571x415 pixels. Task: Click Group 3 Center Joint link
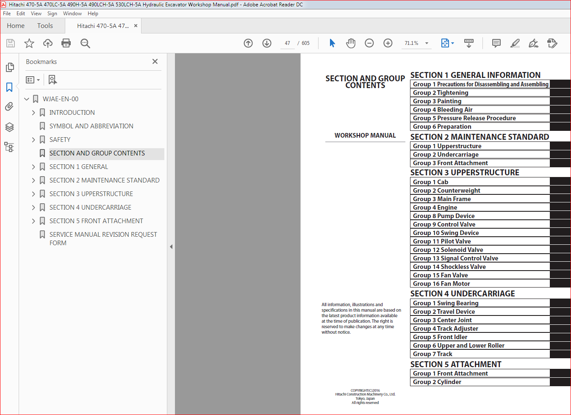point(442,320)
